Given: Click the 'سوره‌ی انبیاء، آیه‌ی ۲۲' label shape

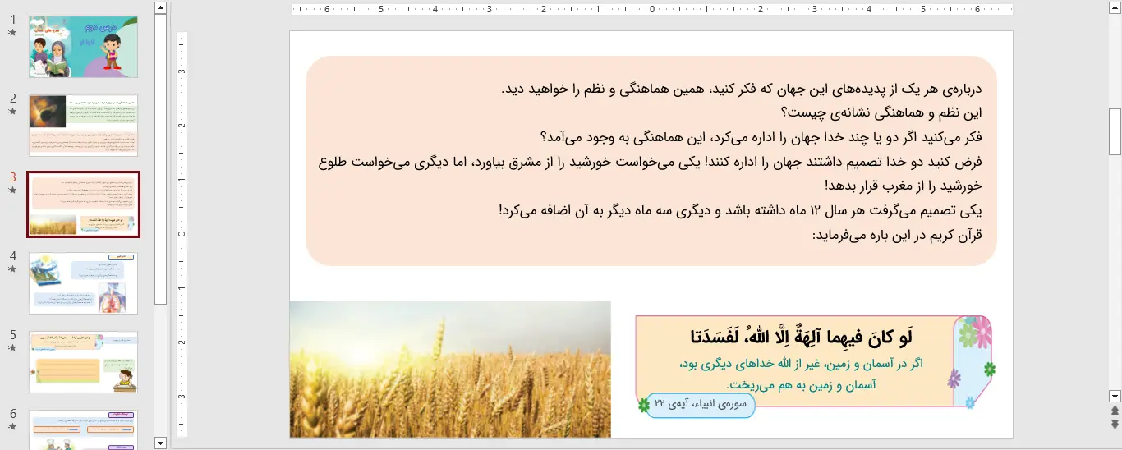Looking at the screenshot, I should point(701,405).
